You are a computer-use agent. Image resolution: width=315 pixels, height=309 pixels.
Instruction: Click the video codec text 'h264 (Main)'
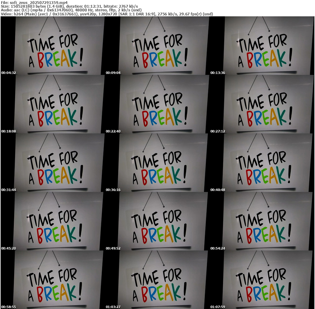(x=25, y=14)
